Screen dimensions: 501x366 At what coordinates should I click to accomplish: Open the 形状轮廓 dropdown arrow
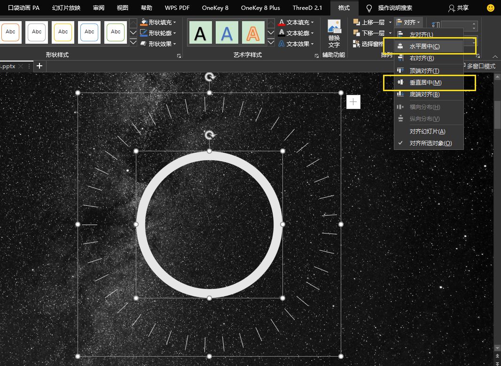tap(175, 33)
